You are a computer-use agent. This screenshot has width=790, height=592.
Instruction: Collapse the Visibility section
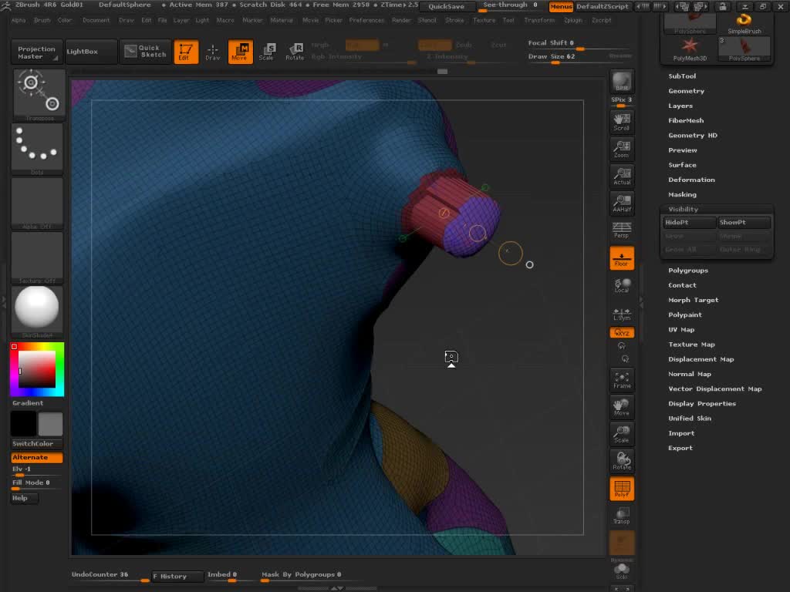684,209
